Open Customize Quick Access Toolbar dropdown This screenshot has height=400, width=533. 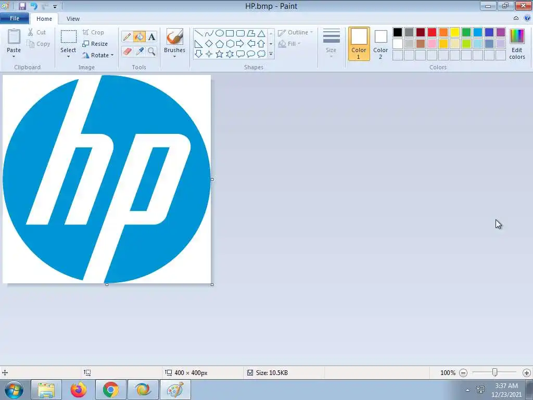(x=55, y=6)
